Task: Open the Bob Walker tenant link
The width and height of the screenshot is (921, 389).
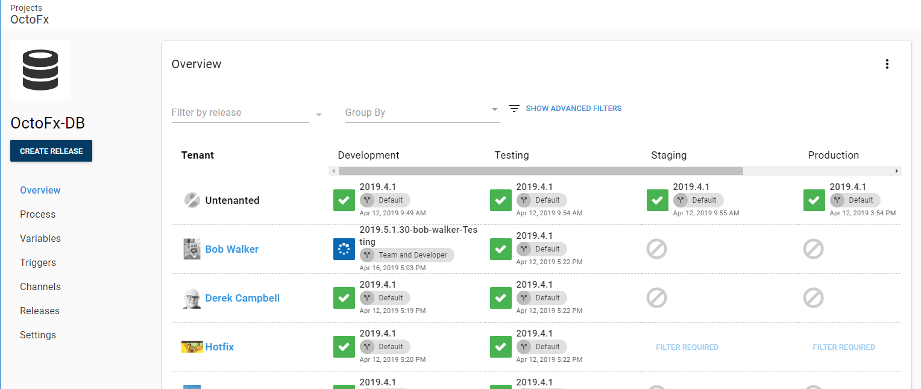Action: click(x=231, y=249)
